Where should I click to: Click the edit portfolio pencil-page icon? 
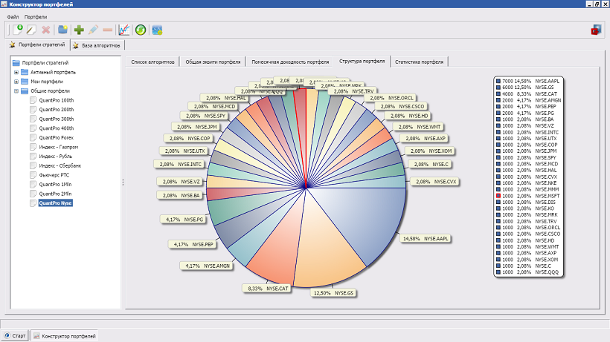point(31,30)
